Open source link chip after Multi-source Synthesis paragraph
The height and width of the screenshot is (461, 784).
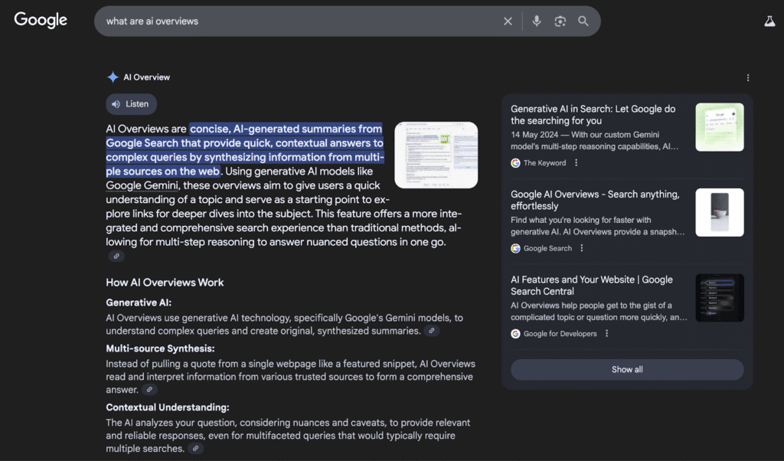click(x=149, y=390)
